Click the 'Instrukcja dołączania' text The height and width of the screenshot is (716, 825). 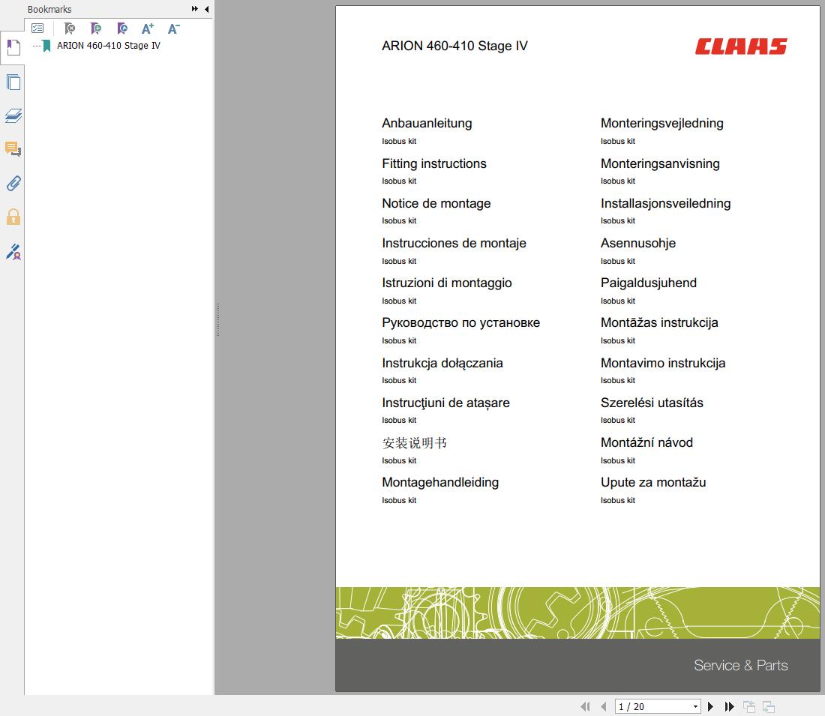442,363
